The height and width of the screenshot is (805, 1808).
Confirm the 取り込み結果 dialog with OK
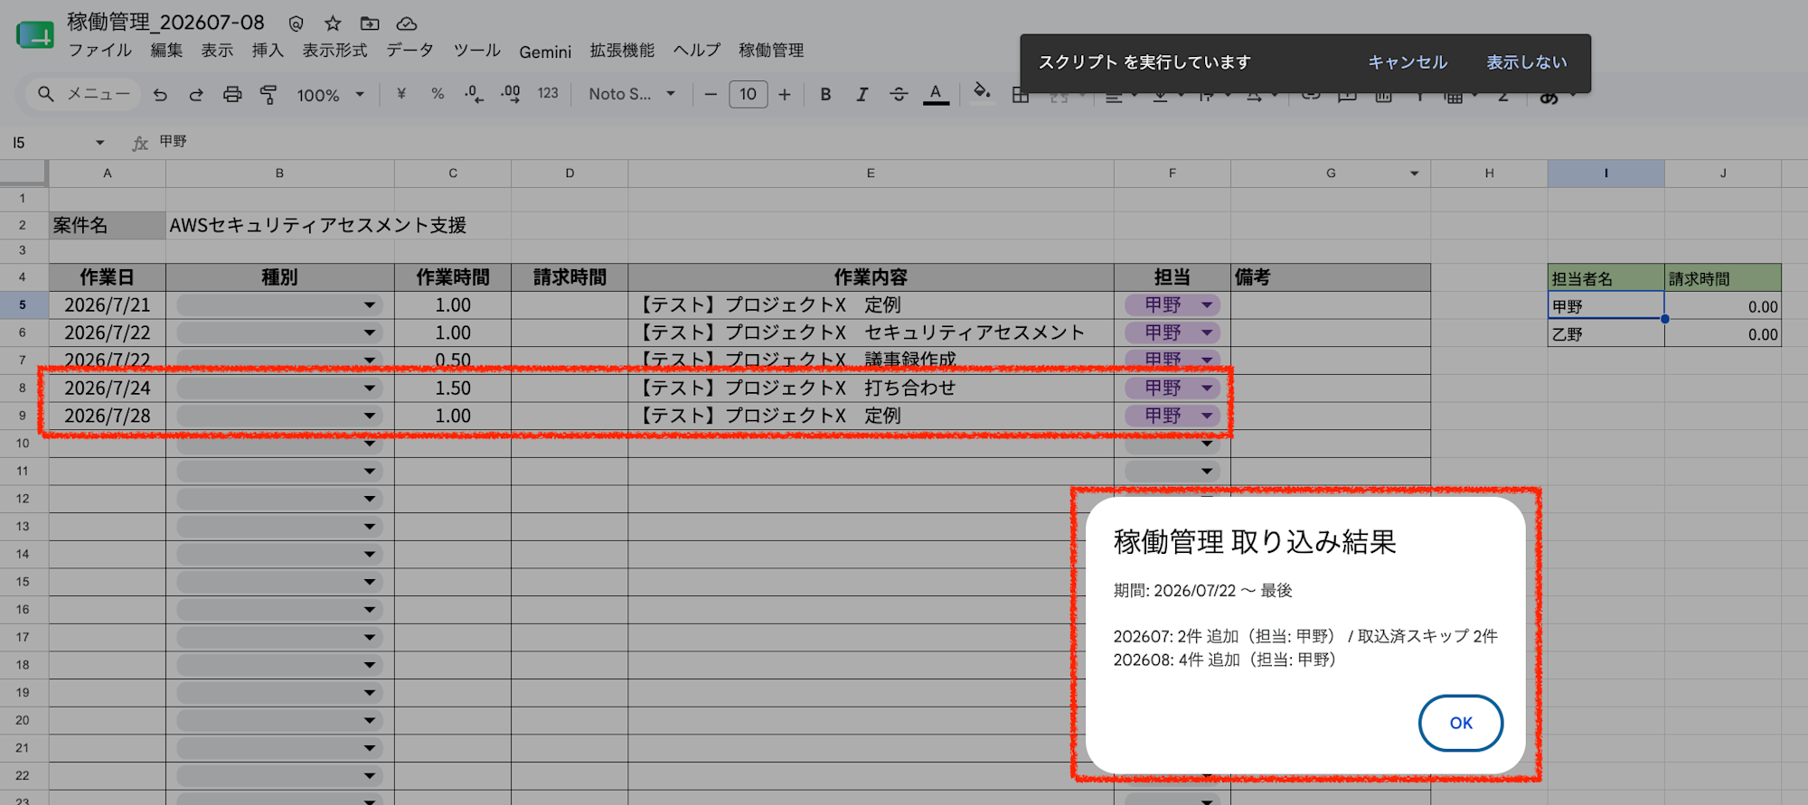click(1461, 723)
